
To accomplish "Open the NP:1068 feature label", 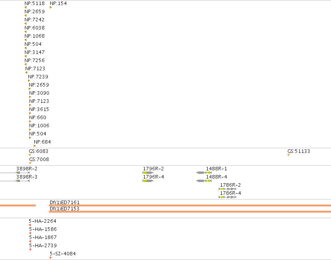I will point(35,36).
